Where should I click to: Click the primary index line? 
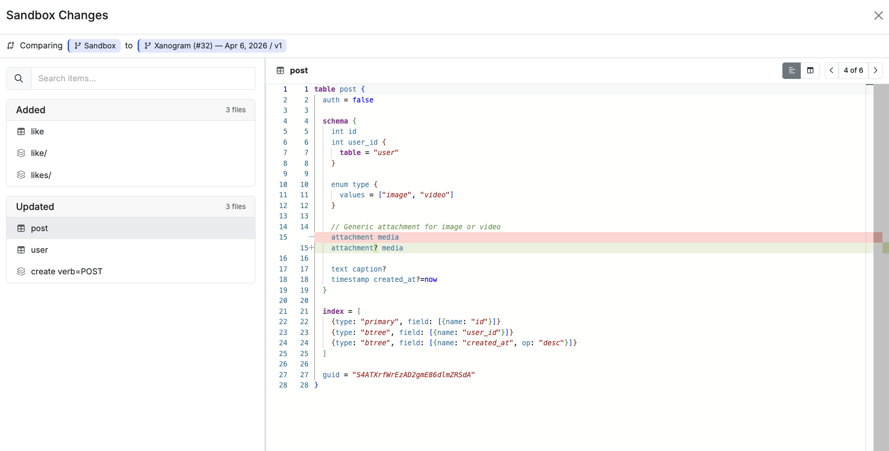tap(416, 322)
